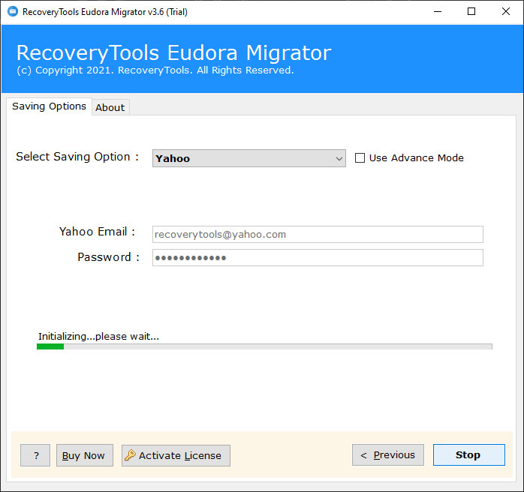524x492 pixels.
Task: Minimize the Eudora Migrator window
Action: [x=438, y=12]
